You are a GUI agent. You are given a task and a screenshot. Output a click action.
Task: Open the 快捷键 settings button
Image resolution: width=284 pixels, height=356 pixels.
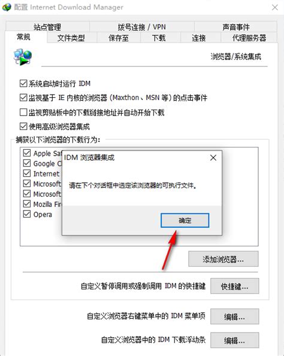point(234,286)
